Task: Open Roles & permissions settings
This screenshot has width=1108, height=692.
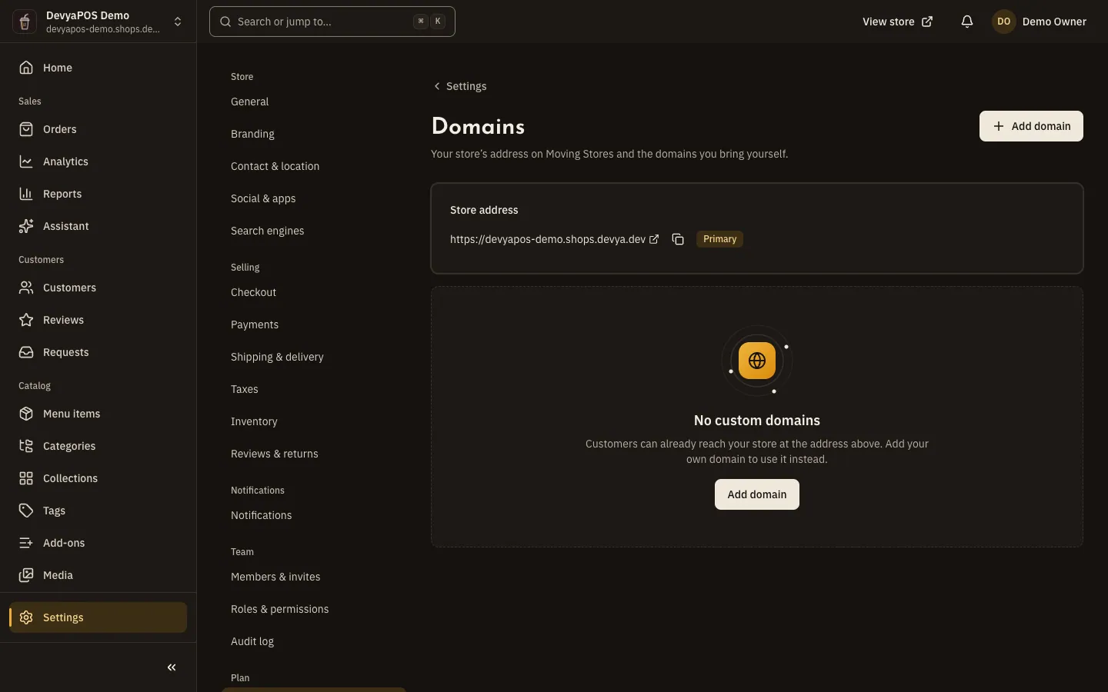Action: click(279, 609)
